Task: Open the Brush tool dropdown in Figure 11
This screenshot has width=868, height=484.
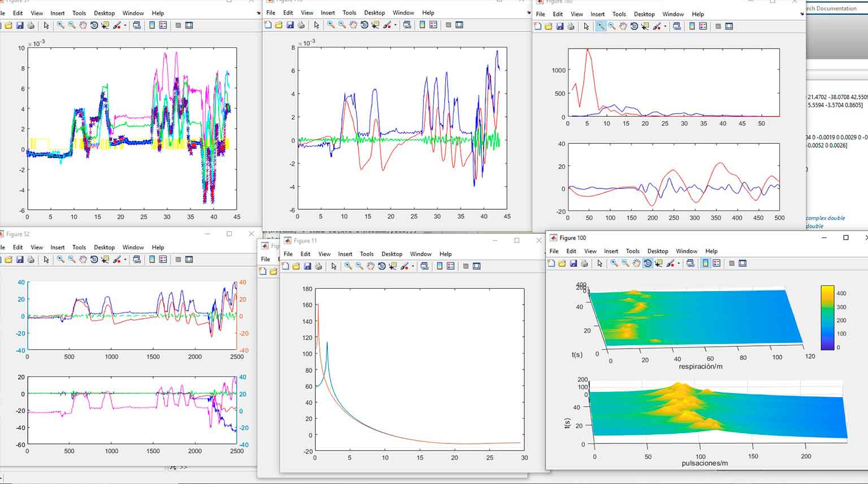Action: [x=413, y=266]
